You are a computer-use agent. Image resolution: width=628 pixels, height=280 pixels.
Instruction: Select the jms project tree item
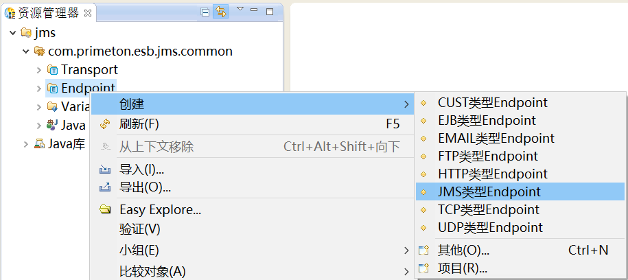(45, 33)
